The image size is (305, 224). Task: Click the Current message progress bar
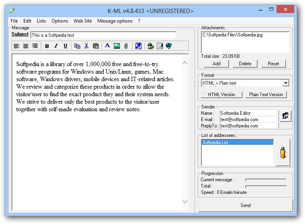coord(266,180)
